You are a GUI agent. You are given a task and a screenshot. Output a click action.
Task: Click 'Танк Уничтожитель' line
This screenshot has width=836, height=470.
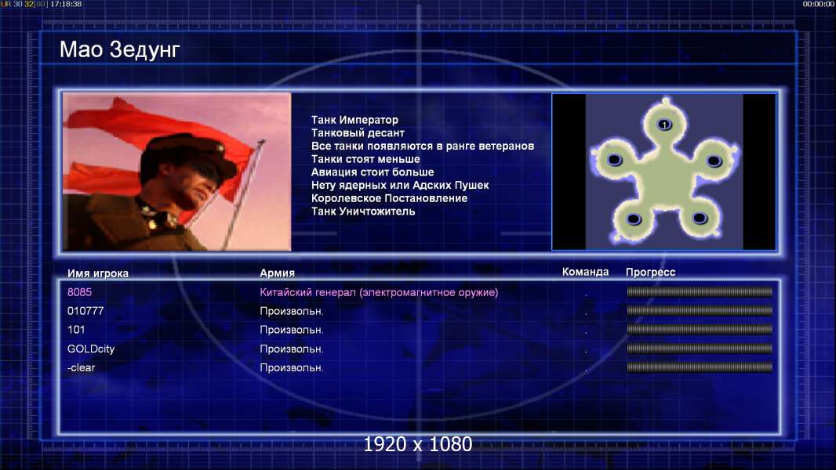363,211
